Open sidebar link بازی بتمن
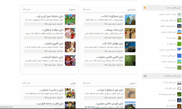 click(x=172, y=100)
